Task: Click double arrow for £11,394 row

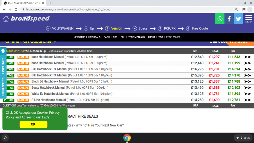Action: (248, 94)
